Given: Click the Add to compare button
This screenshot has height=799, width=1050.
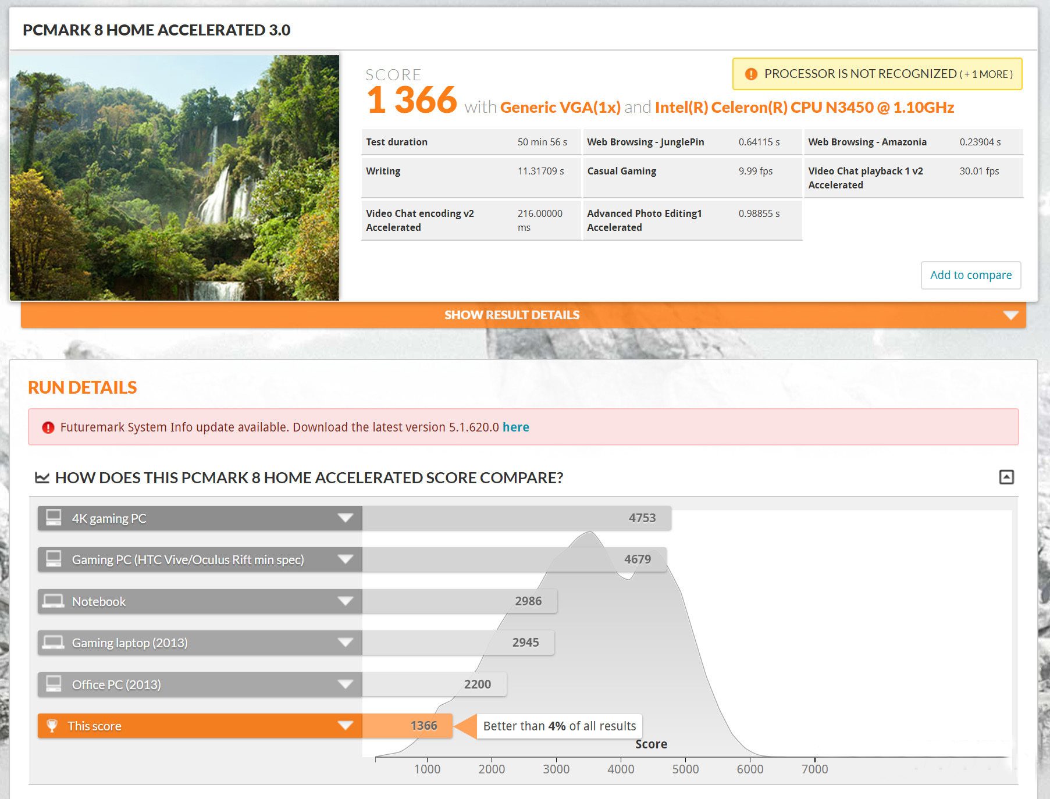Looking at the screenshot, I should 971,275.
